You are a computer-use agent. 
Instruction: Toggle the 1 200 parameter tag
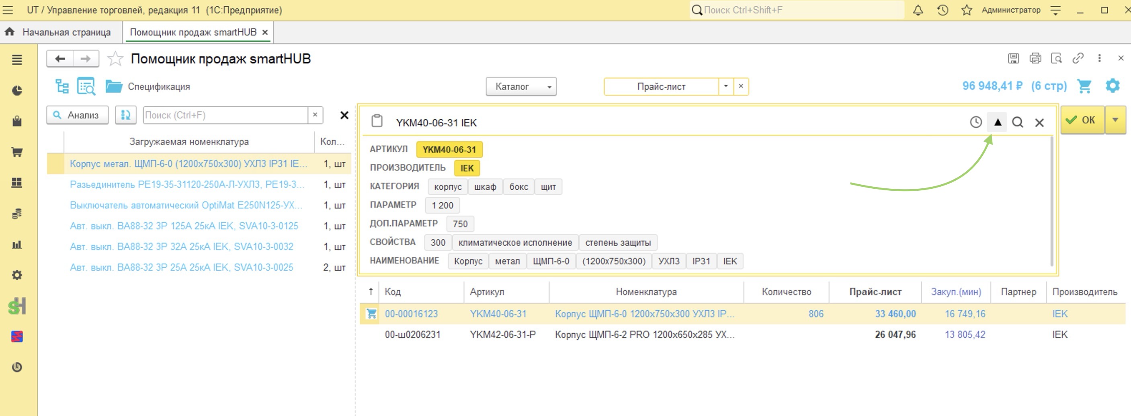[442, 205]
